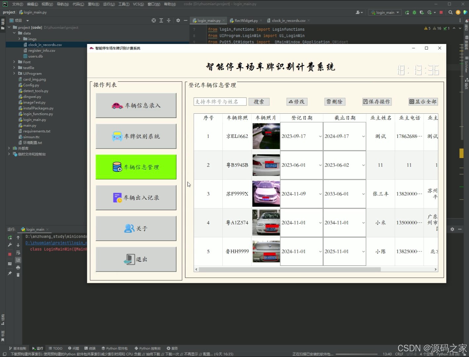The image size is (469, 357).
Task: Click the vehicle photo of 鲁HH9999
Action: pyautogui.click(x=266, y=251)
